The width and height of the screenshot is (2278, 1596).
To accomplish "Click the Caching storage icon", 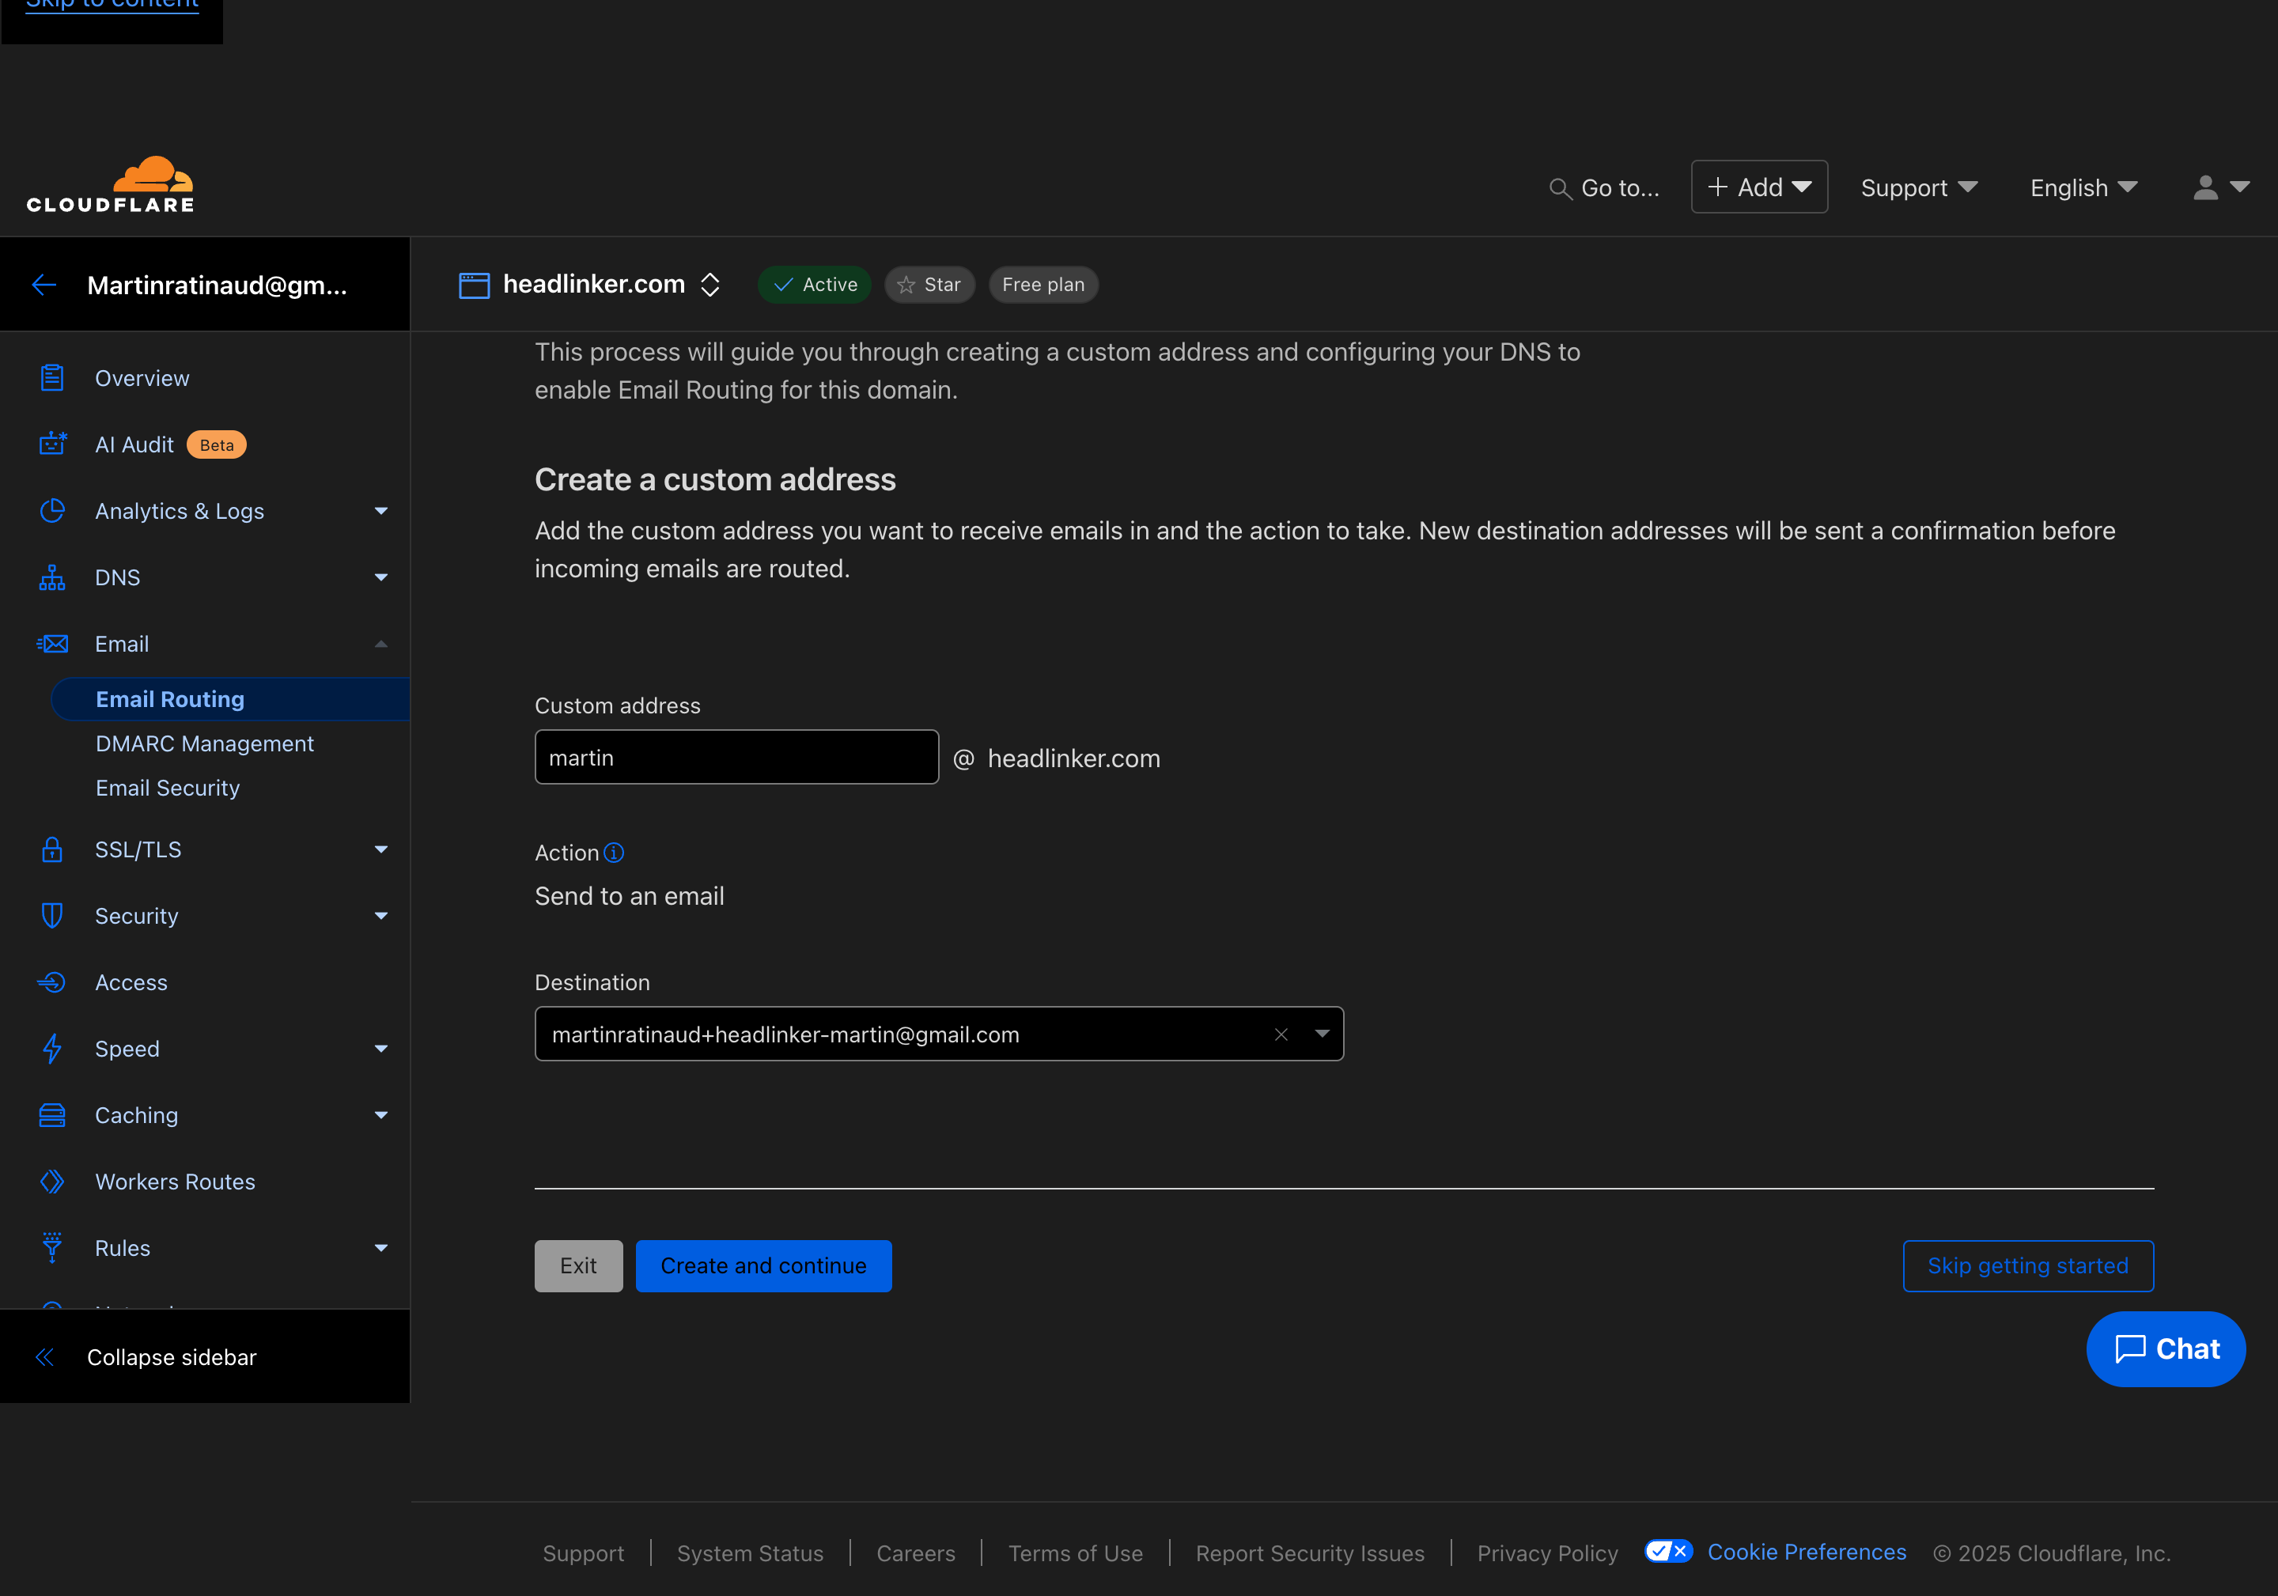I will 51,1115.
